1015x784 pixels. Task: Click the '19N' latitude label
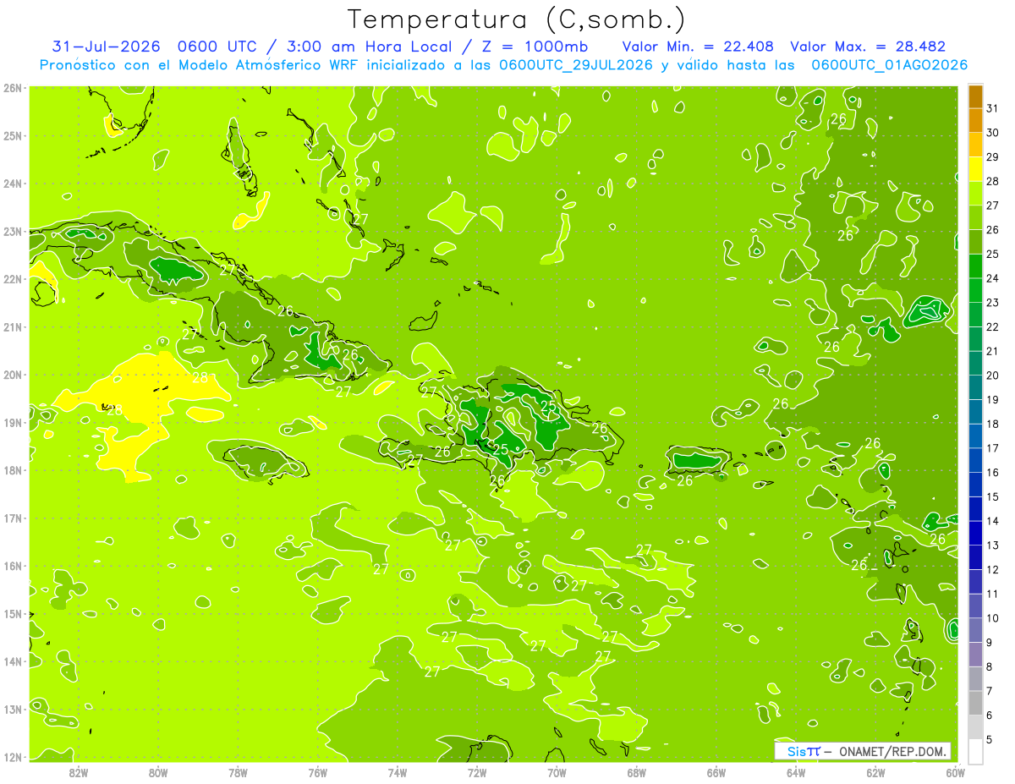(x=12, y=422)
